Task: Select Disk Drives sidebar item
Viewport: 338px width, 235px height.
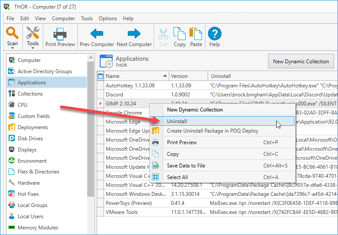Action: point(47,139)
